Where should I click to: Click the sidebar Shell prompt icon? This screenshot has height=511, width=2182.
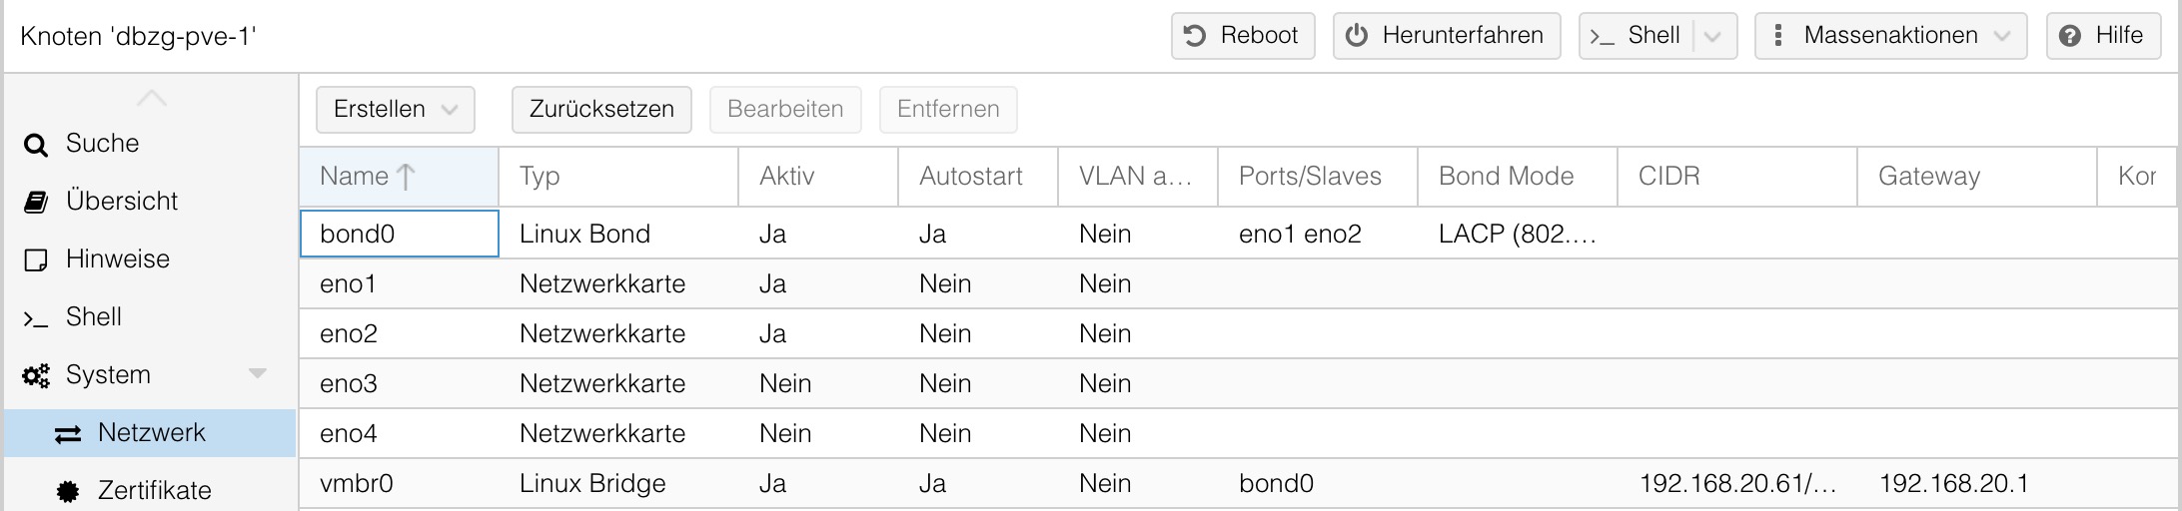tap(36, 318)
